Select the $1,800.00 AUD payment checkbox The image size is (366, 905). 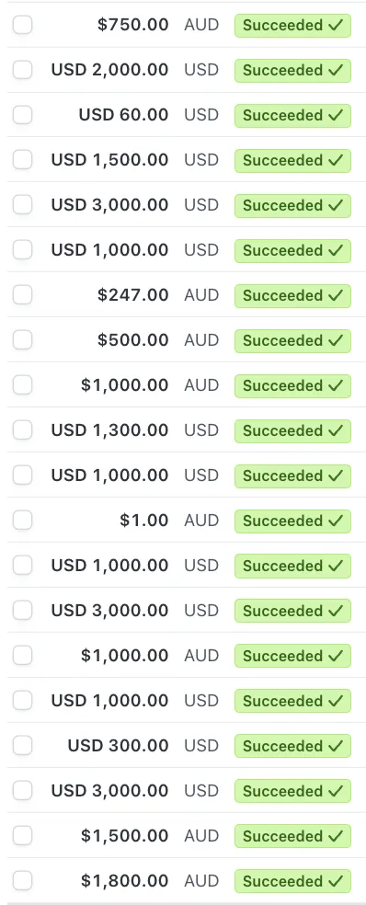[x=22, y=880]
